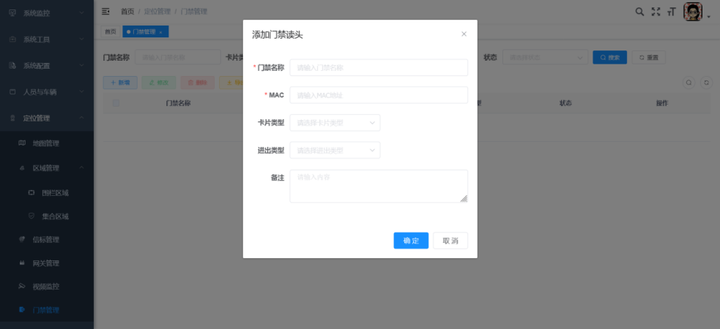Click the blue 搜索 button

point(610,58)
